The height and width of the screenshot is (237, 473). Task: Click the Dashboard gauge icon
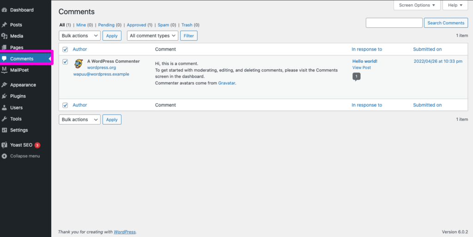coord(4,10)
